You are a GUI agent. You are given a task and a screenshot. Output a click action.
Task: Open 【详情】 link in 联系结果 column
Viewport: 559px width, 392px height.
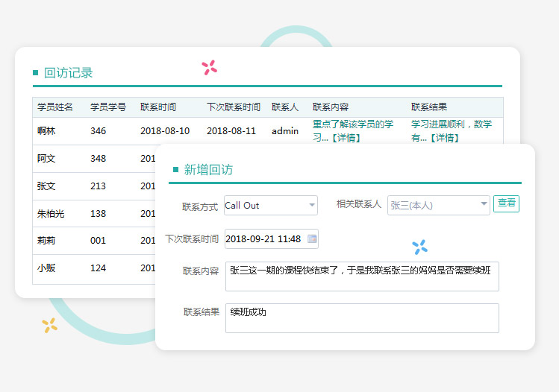click(x=445, y=138)
